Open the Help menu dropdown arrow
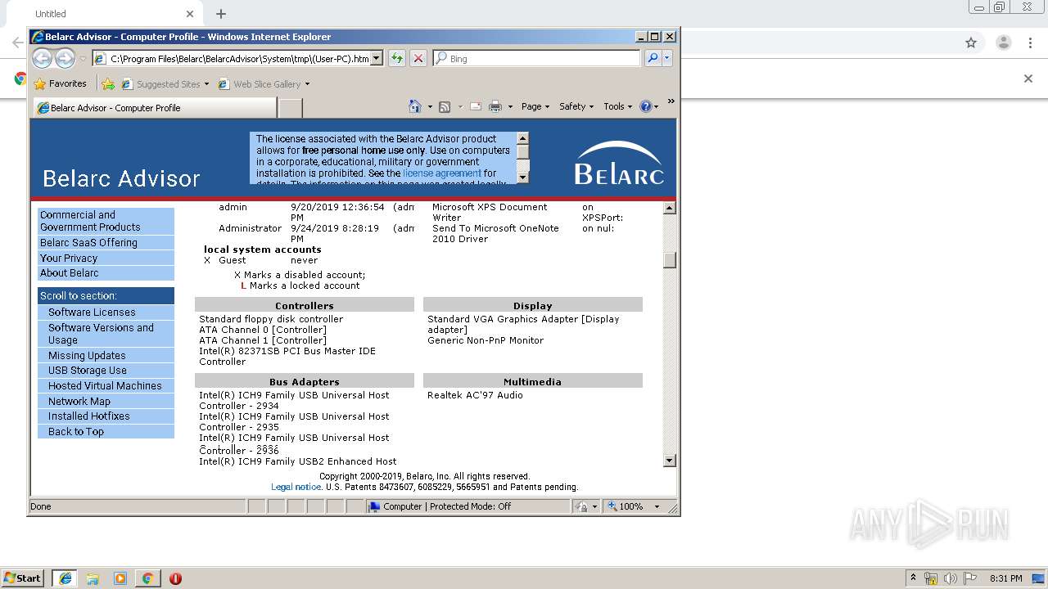 pyautogui.click(x=656, y=107)
